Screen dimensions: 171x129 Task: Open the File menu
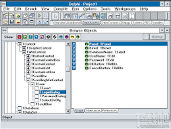pos(7,9)
